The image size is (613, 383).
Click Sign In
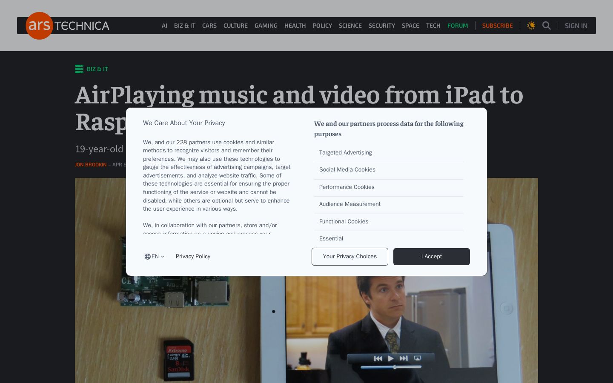[x=576, y=26]
